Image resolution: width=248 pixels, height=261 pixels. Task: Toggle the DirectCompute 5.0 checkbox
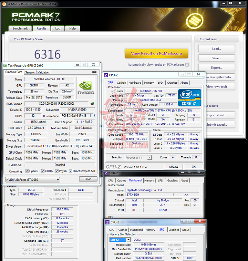pos(71,171)
